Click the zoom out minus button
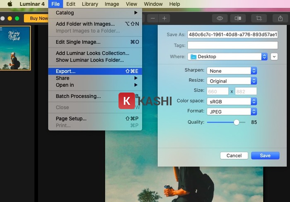Screen dimensions: 290x202 click(153, 18)
